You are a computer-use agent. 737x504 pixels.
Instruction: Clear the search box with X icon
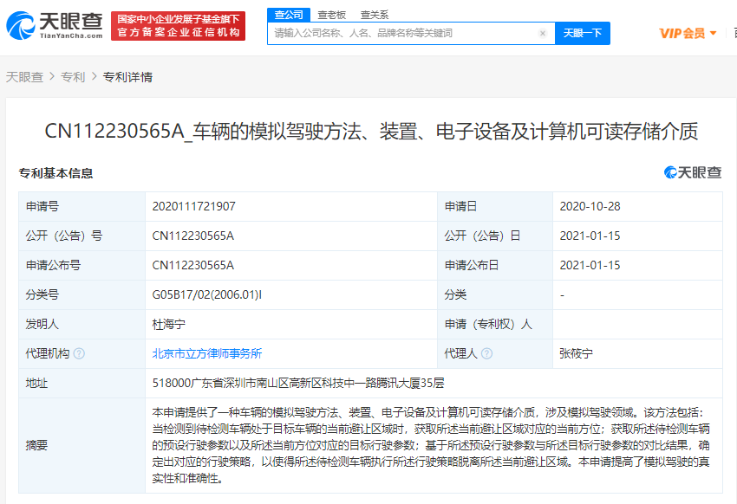click(543, 33)
